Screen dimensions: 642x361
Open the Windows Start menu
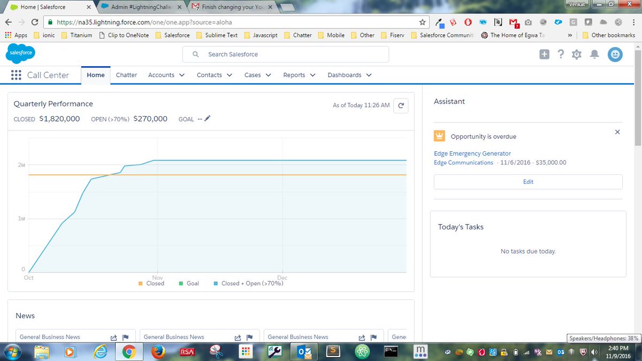(x=12, y=351)
